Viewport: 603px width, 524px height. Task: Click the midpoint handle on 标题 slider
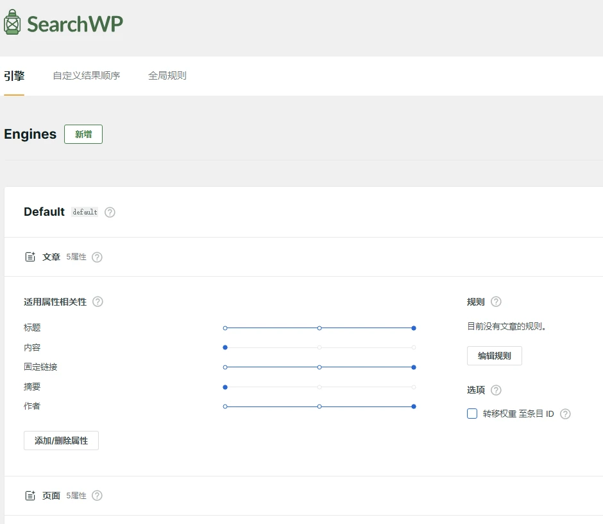pos(319,327)
